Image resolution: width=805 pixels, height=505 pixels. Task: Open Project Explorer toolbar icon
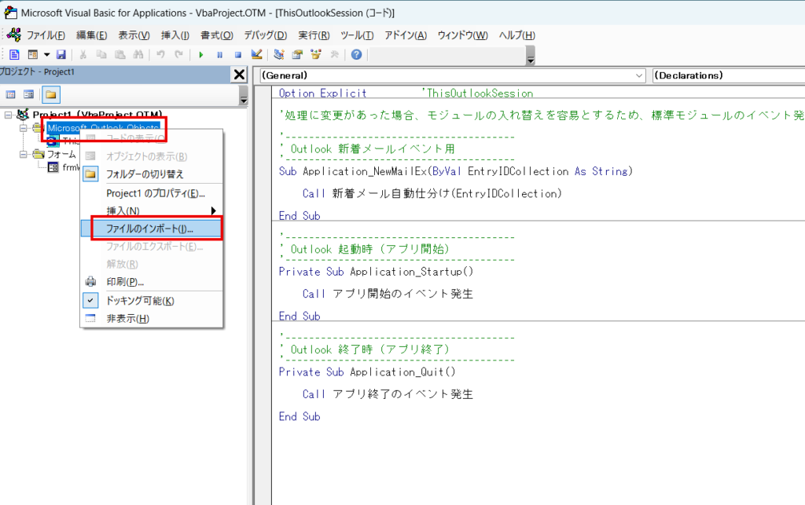(x=279, y=55)
